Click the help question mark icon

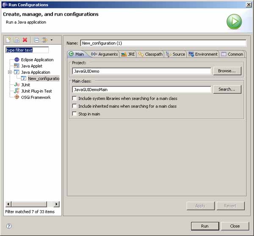(x=8, y=226)
